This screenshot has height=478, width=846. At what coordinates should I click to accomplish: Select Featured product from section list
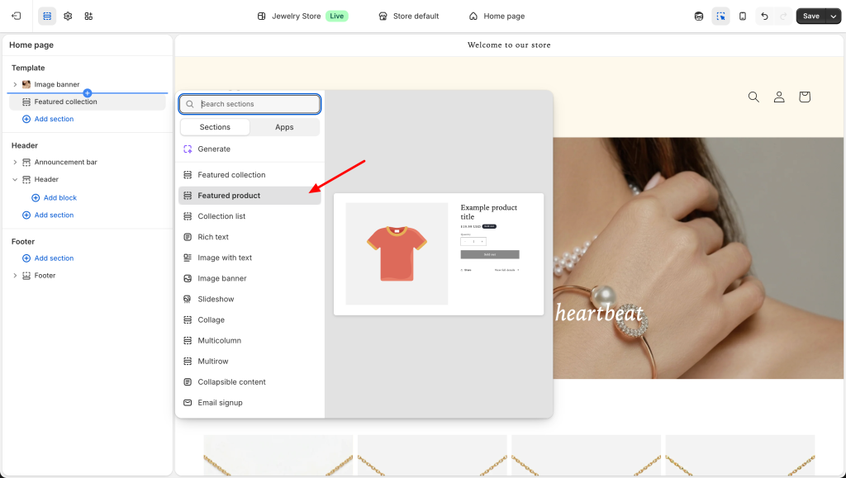coord(229,196)
